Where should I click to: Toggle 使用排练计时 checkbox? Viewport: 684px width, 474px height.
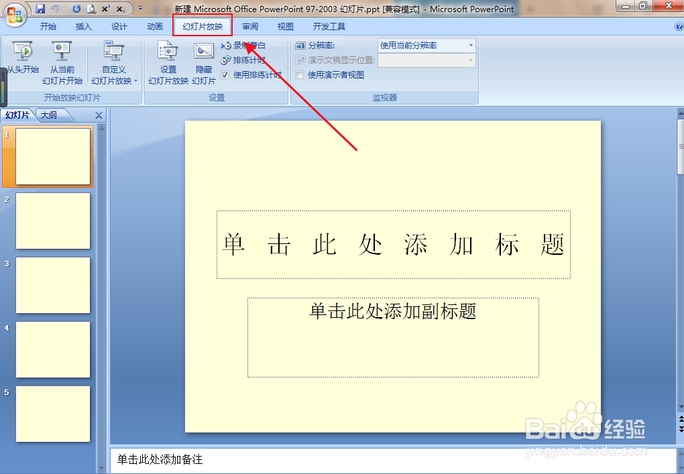point(225,75)
